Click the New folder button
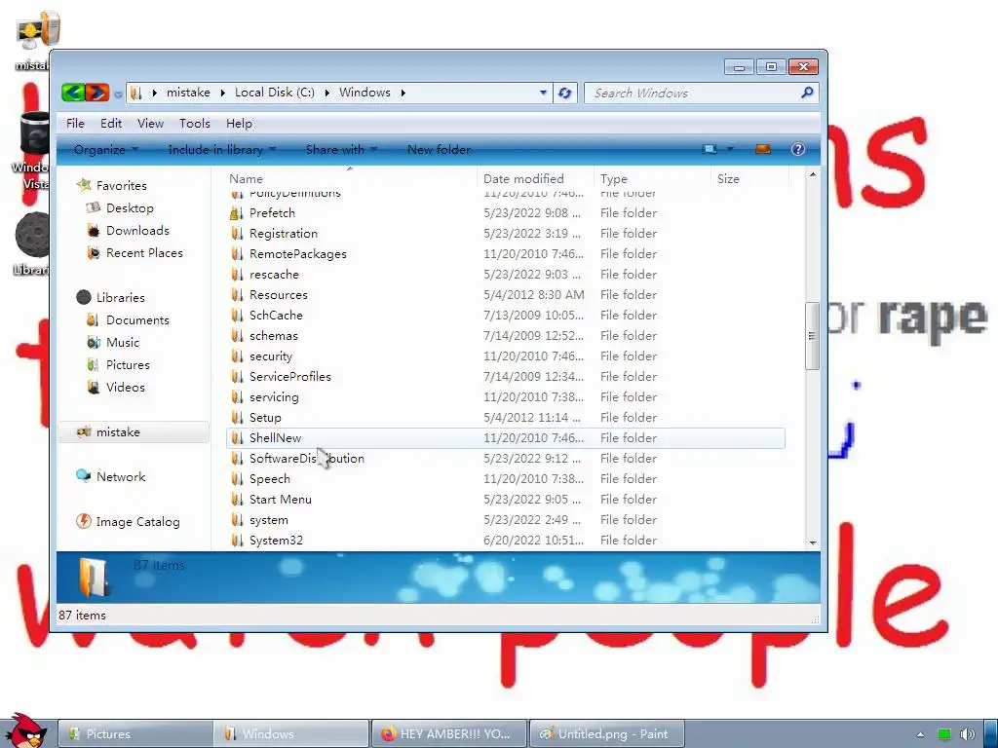 click(440, 149)
